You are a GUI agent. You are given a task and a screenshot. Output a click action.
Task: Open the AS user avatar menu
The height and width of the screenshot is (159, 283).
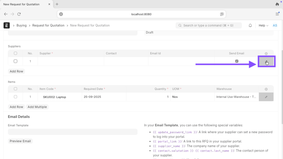pyautogui.click(x=275, y=25)
